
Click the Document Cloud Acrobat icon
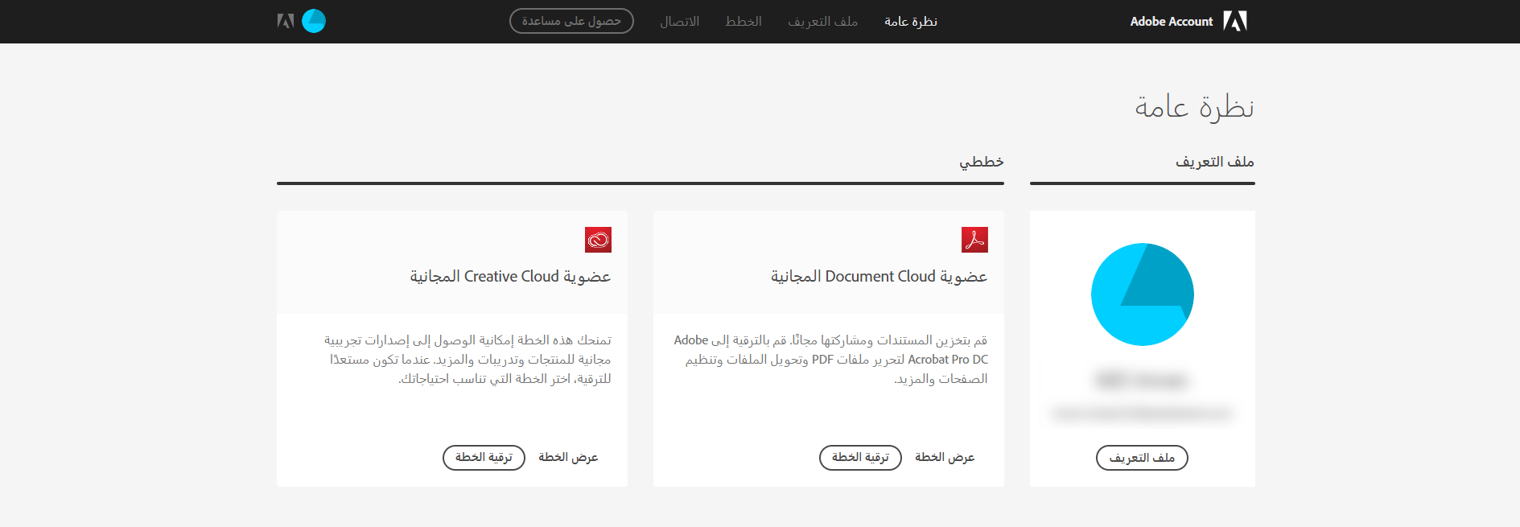974,240
